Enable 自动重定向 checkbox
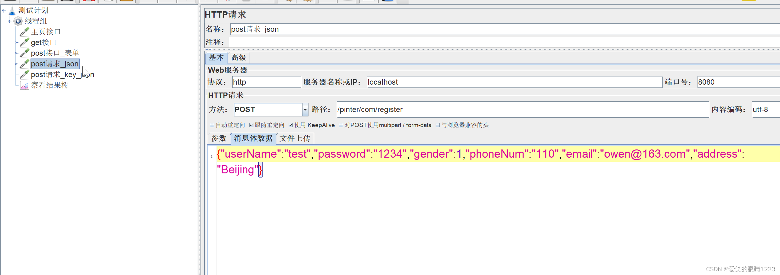780x275 pixels. click(212, 125)
